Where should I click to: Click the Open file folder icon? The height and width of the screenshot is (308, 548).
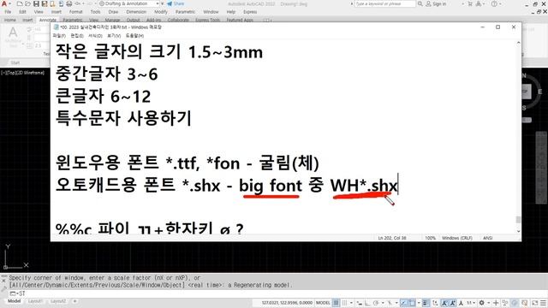[x=27, y=3]
